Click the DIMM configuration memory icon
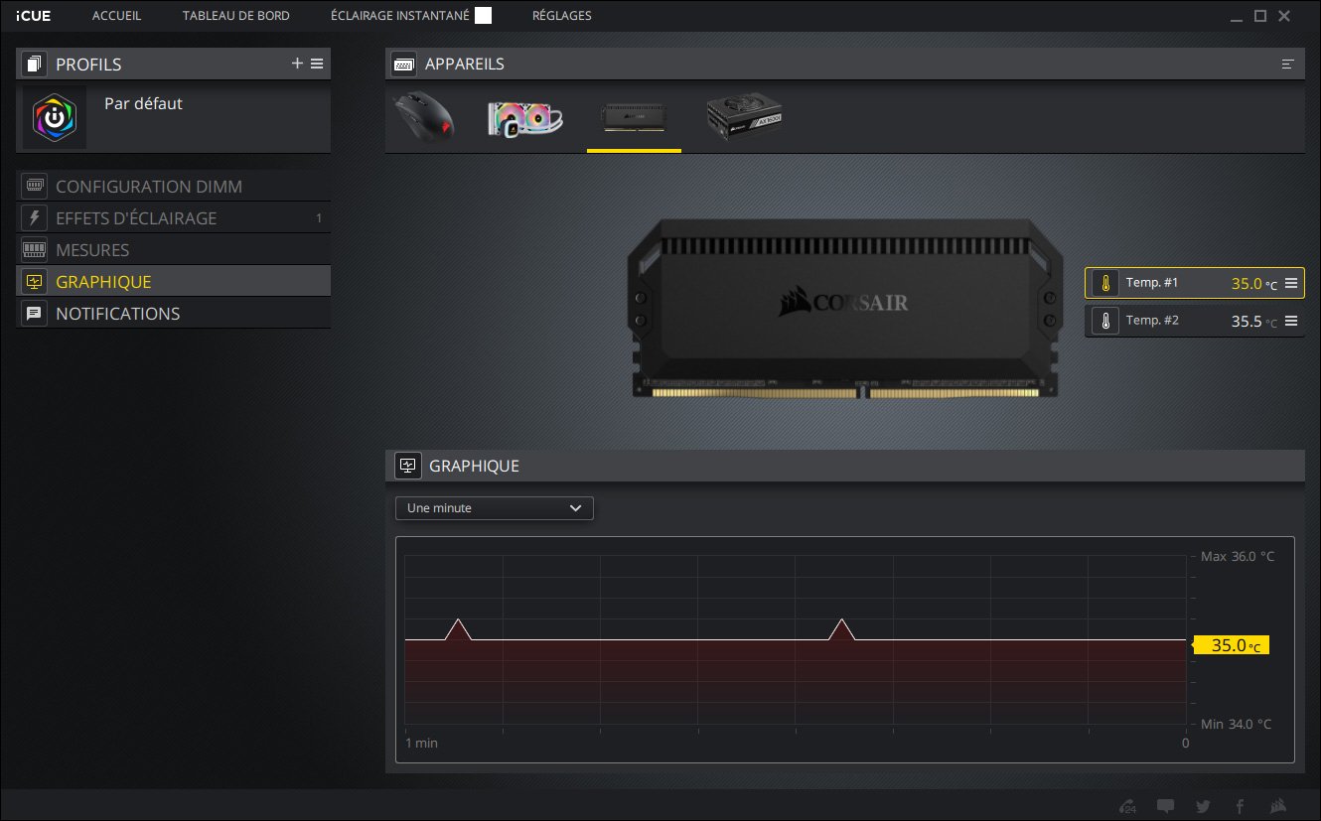The width and height of the screenshot is (1321, 821). [x=35, y=187]
